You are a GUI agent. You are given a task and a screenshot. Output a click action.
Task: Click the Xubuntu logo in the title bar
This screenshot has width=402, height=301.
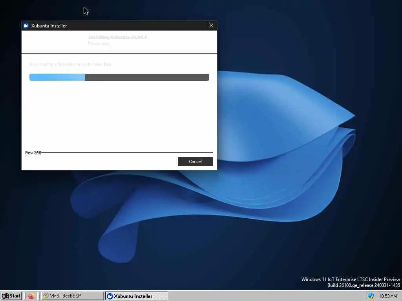pyautogui.click(x=26, y=25)
